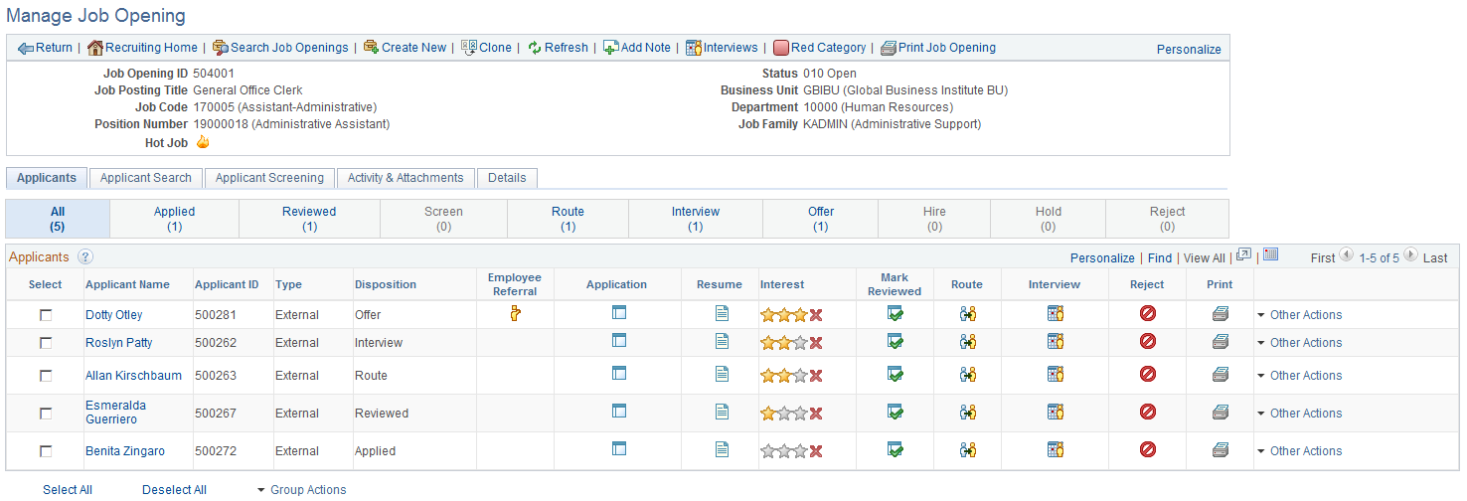Open Red Category action
Image resolution: width=1467 pixels, height=501 pixels.
coord(820,48)
